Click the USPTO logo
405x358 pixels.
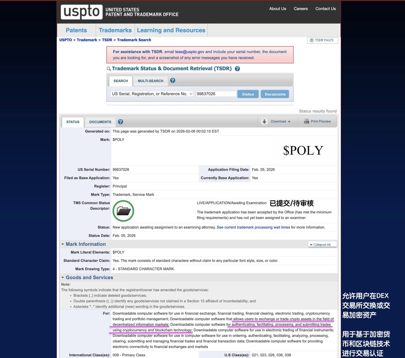pyautogui.click(x=81, y=12)
